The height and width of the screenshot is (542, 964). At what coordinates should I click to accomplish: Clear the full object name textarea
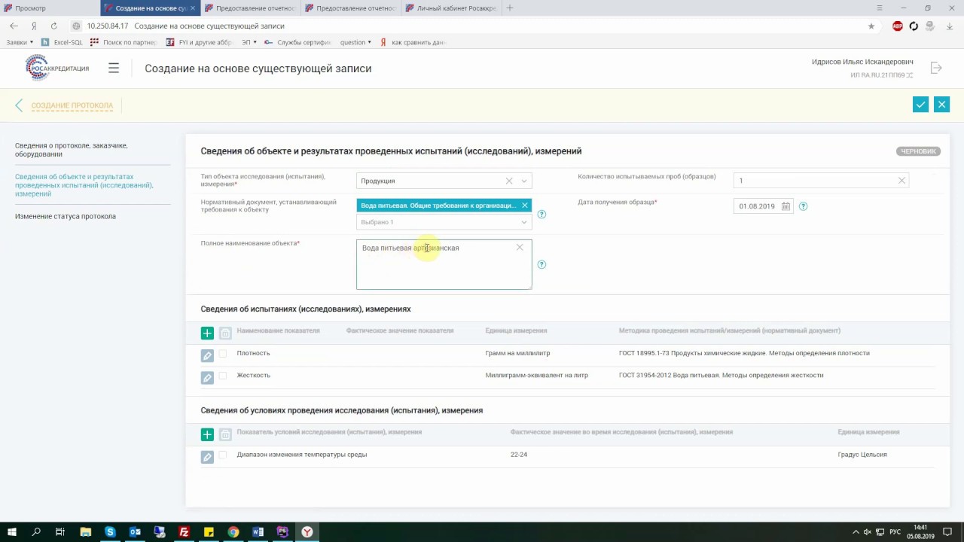tap(520, 247)
